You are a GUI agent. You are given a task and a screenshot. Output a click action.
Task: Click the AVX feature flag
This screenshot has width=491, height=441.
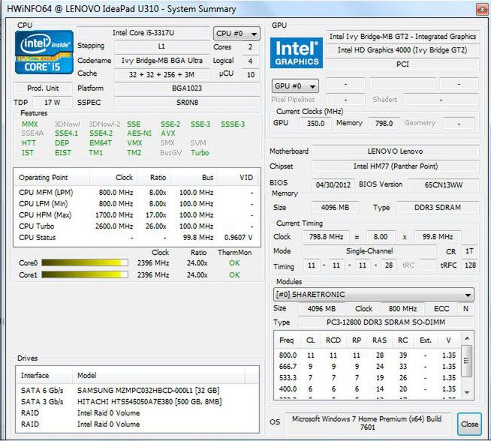click(x=168, y=133)
